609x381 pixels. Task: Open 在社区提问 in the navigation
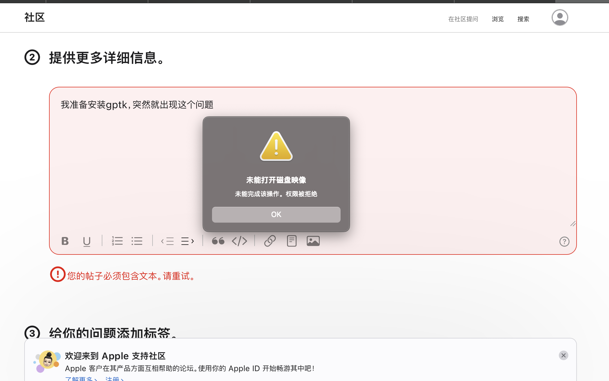coord(463,19)
